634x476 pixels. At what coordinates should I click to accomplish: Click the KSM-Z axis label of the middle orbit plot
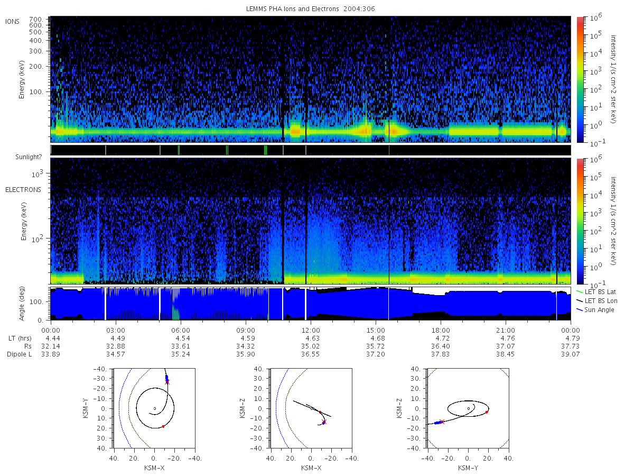[243, 408]
